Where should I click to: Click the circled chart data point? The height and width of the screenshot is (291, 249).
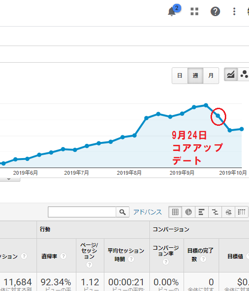[x=218, y=116]
